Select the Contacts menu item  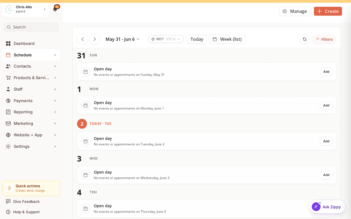(x=31, y=66)
